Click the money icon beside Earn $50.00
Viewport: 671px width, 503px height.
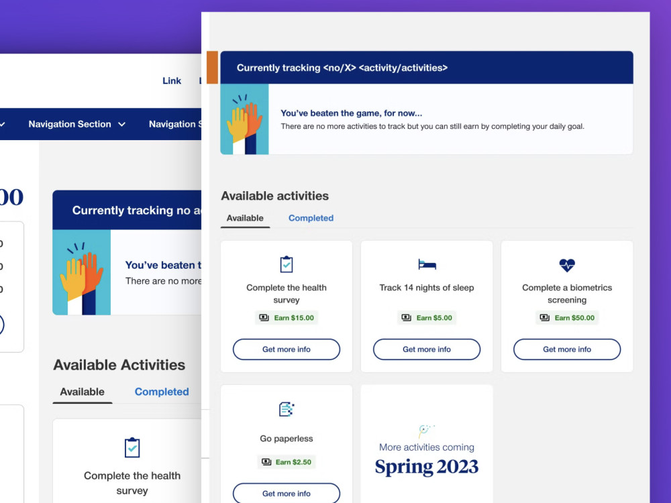point(544,318)
